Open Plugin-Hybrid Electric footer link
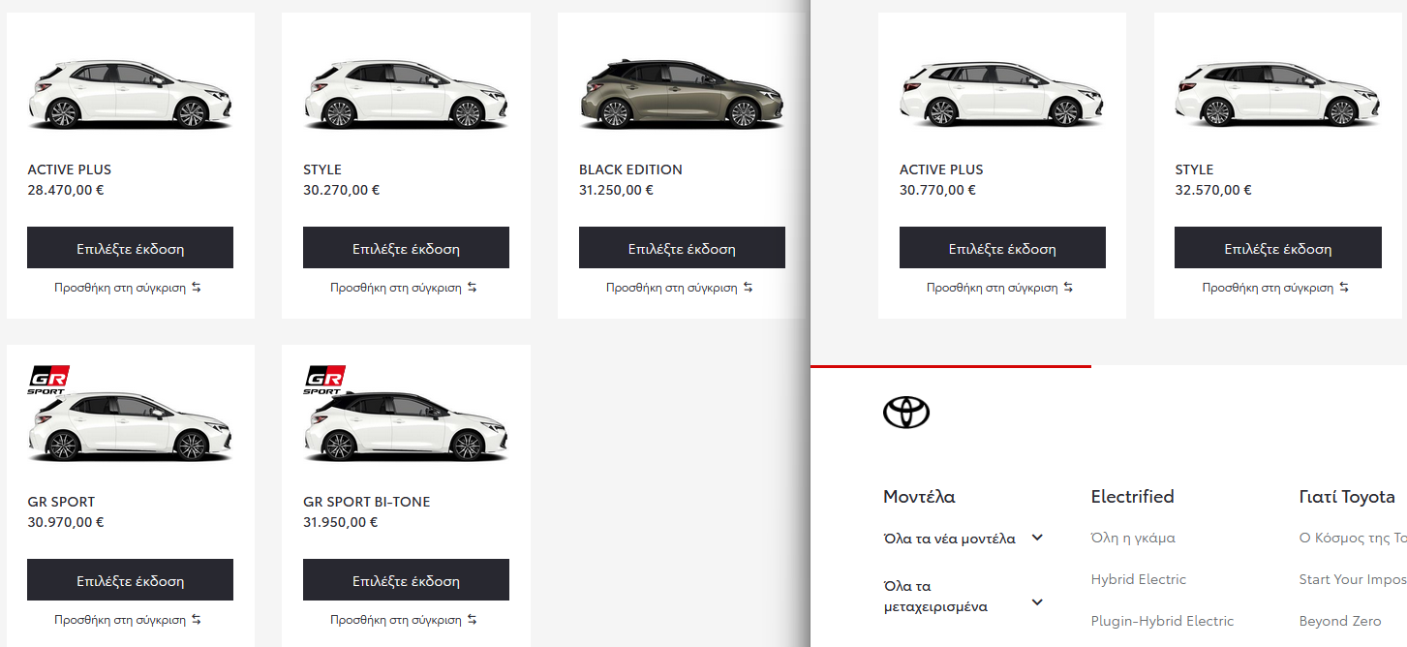The width and height of the screenshot is (1407, 647). point(1162,621)
